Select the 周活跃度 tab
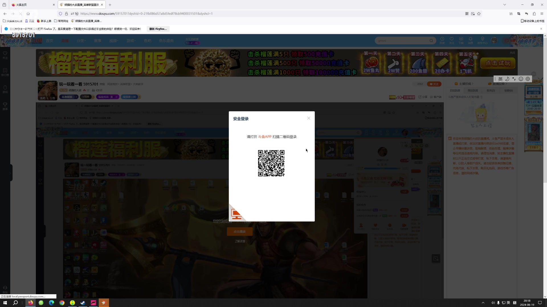This screenshot has width=547, height=307. (x=473, y=90)
